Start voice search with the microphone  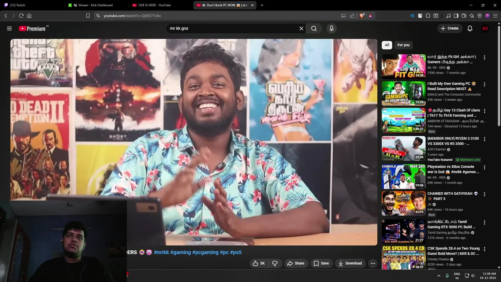point(332,29)
